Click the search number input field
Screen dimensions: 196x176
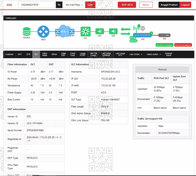click(36, 5)
